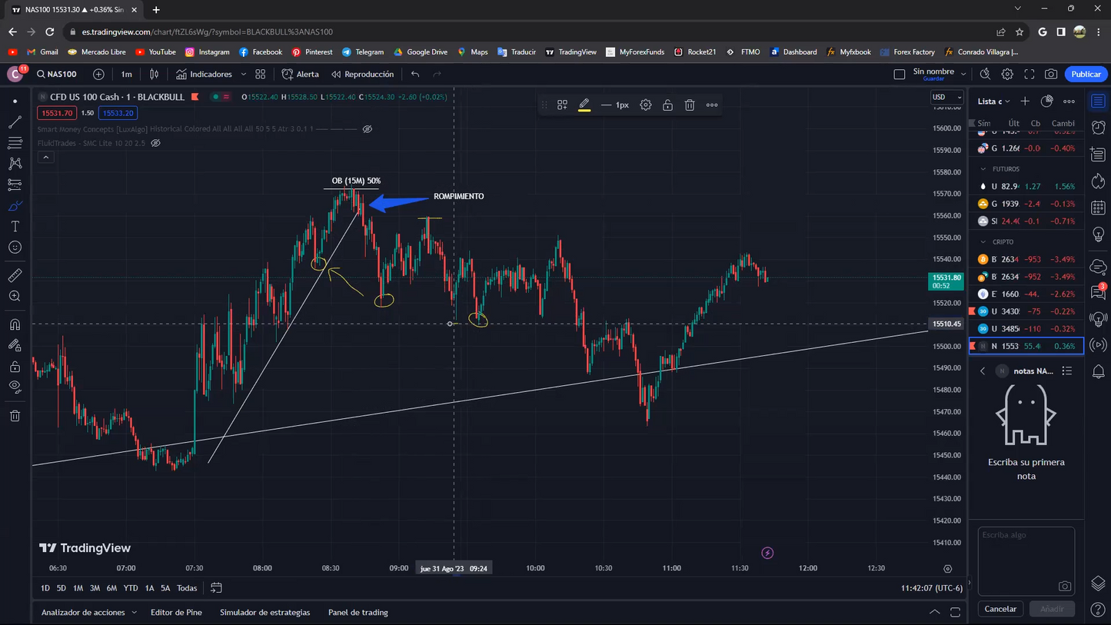1111x625 pixels.
Task: Toggle the watchlist panel in right sidebar
Action: (x=1098, y=101)
